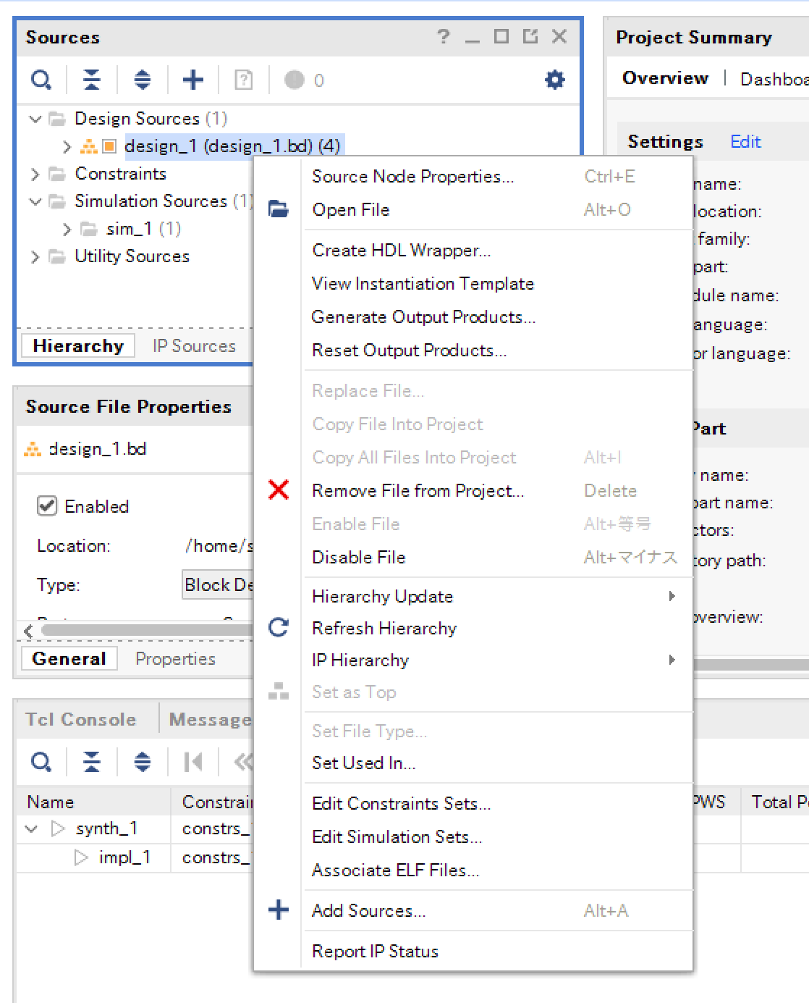
Task: Click the refresh icon beside Refresh Hierarchy
Action: click(x=279, y=627)
